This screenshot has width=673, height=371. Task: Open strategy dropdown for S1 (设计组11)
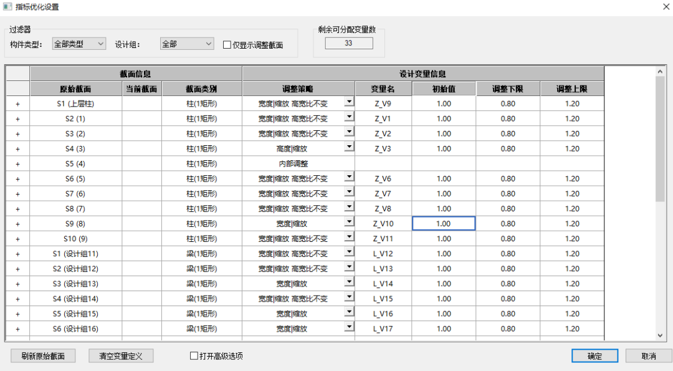[348, 253]
